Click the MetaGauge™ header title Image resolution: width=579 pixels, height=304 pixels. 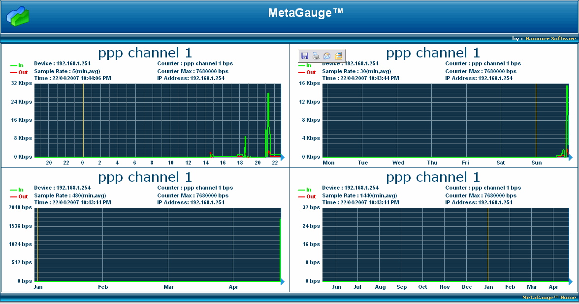305,13
